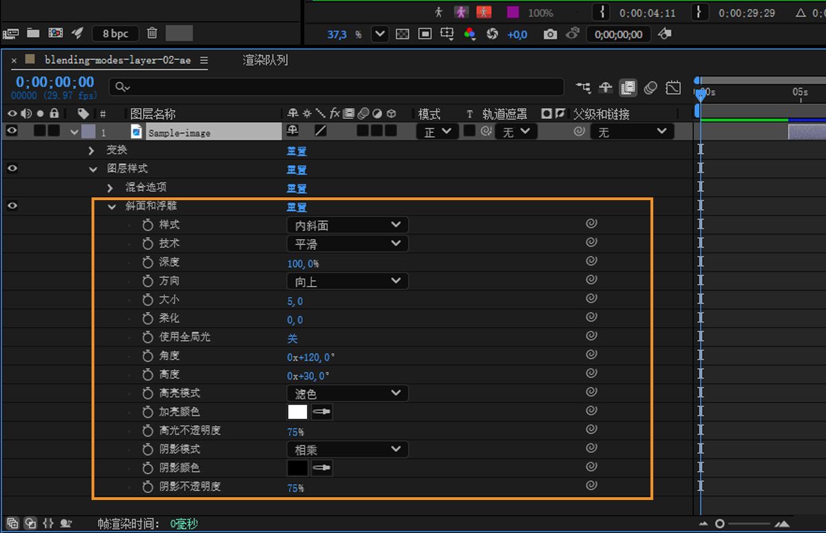Open the 高亮模式 滤色 dropdown
826x533 pixels.
pyautogui.click(x=347, y=393)
